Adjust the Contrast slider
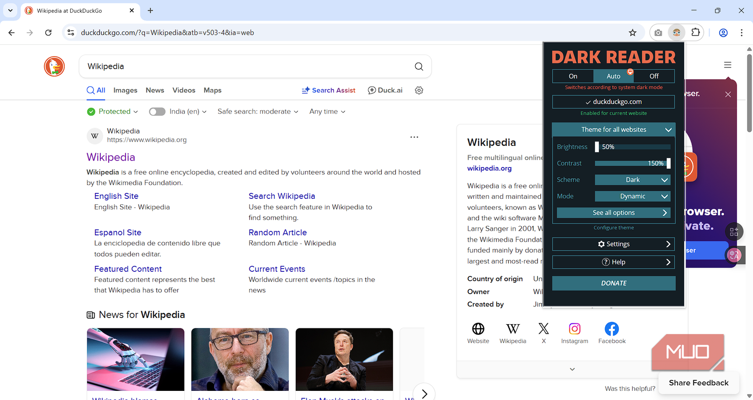Image resolution: width=753 pixels, height=400 pixels. coord(633,163)
